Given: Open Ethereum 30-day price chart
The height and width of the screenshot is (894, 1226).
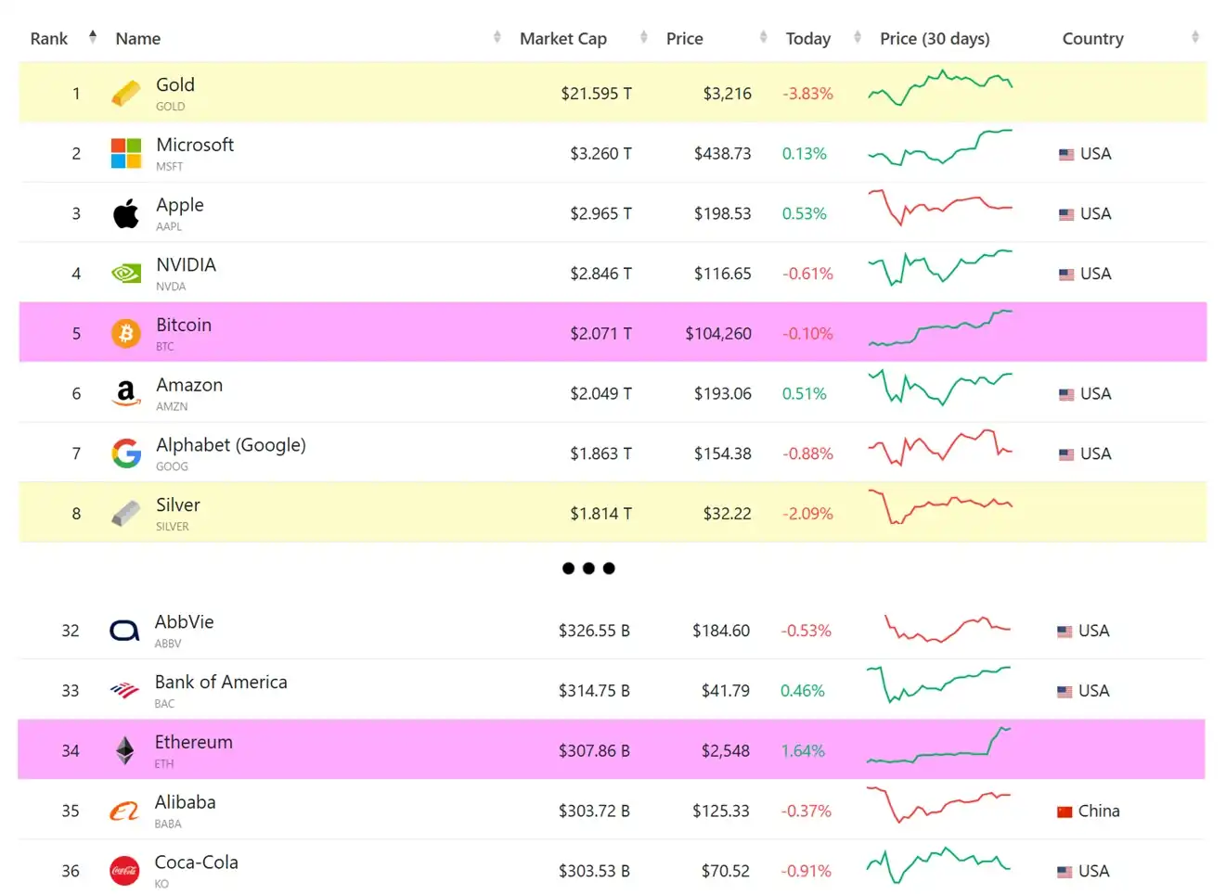Looking at the screenshot, I should pyautogui.click(x=938, y=745).
